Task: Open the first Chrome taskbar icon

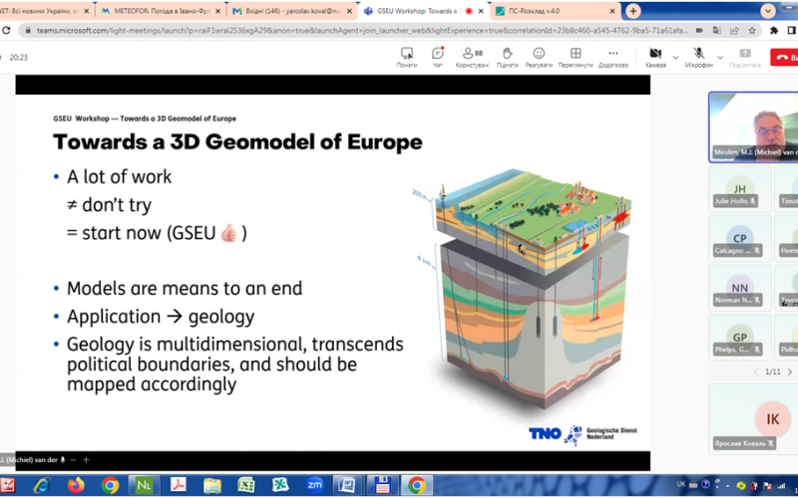Action: [110, 486]
